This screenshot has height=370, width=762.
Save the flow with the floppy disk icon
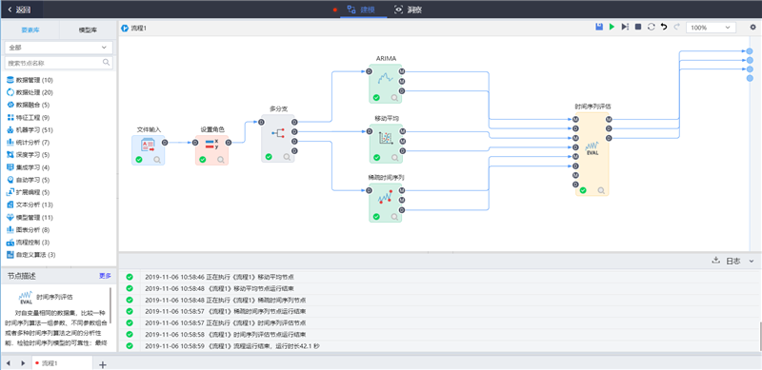599,28
